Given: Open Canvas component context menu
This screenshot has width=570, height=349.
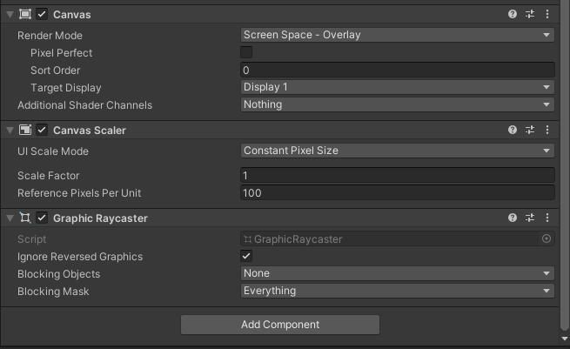Looking at the screenshot, I should 547,15.
